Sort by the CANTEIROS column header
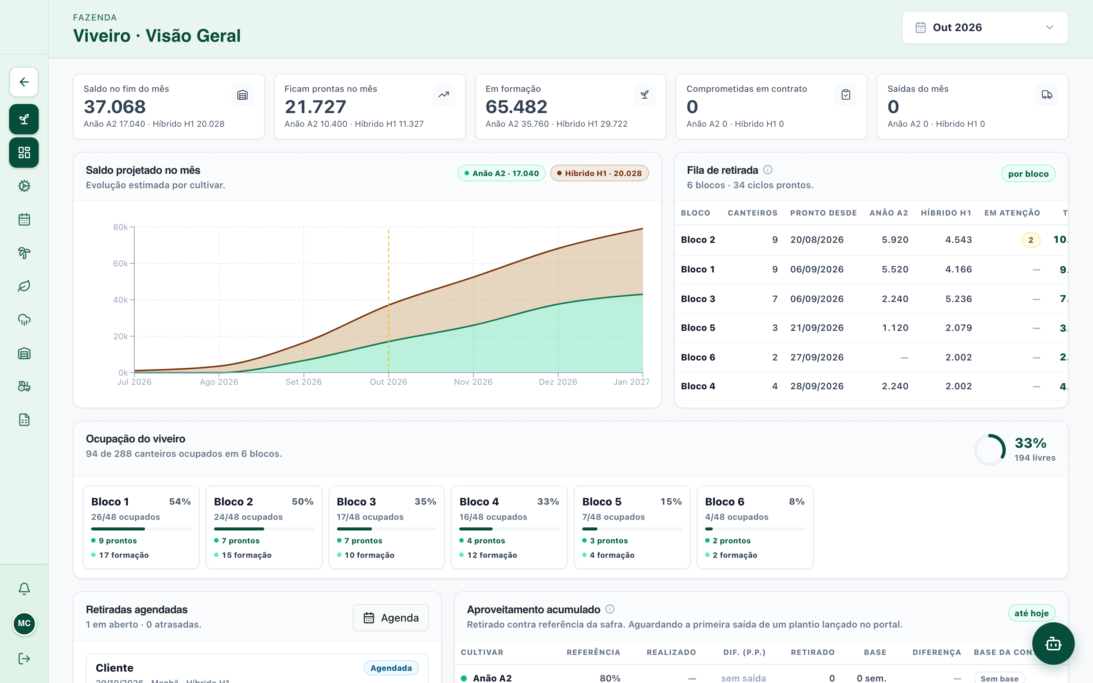Viewport: 1093px width, 683px height. coord(753,213)
